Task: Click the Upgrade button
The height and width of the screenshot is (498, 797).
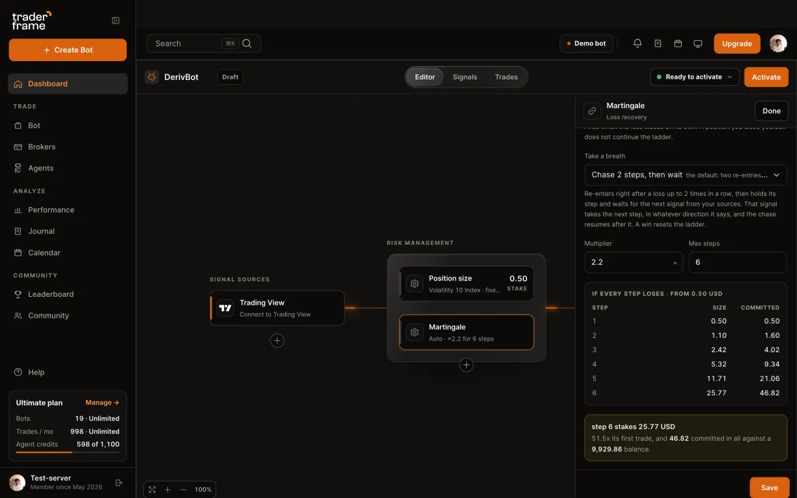Action: point(737,44)
